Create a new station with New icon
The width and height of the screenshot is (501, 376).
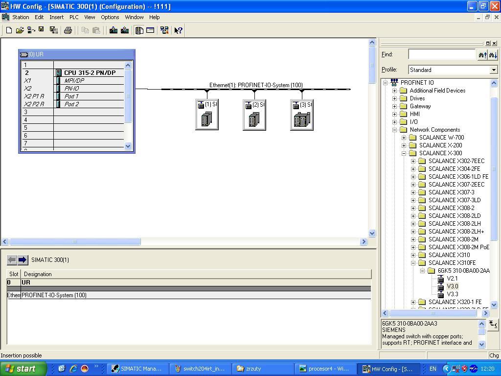9,30
